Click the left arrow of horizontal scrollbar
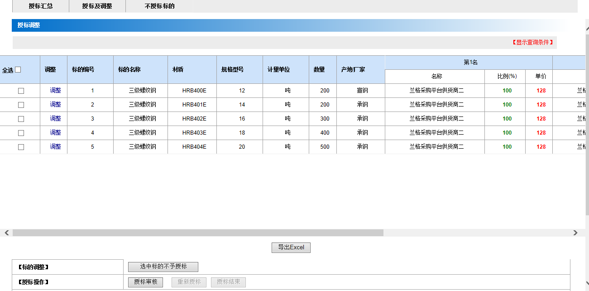 (6, 233)
